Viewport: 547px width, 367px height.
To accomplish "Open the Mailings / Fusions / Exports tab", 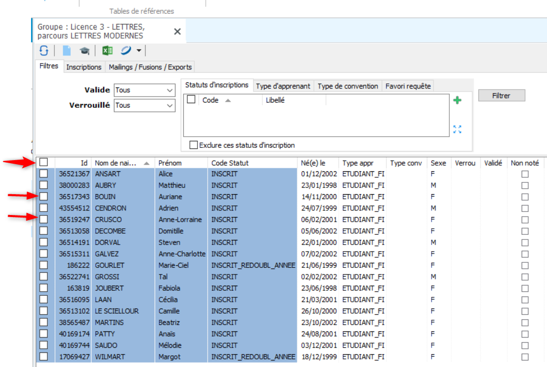I will coord(150,67).
